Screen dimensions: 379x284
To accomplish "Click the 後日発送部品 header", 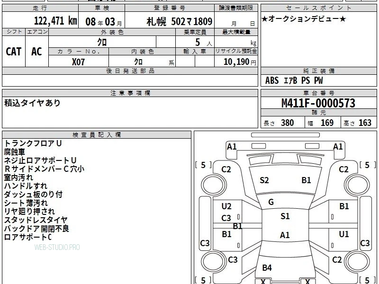I will pos(130,71).
